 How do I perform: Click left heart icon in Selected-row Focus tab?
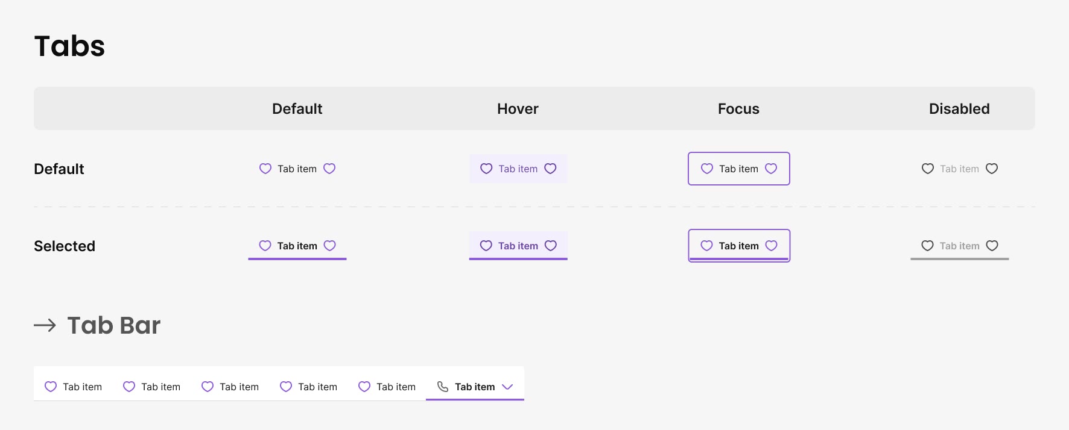[706, 246]
